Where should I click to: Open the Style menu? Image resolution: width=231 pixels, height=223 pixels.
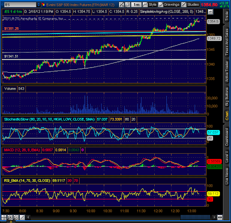pos(150,5)
